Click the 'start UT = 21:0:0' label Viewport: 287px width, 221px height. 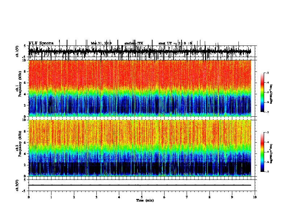[x=175, y=43]
